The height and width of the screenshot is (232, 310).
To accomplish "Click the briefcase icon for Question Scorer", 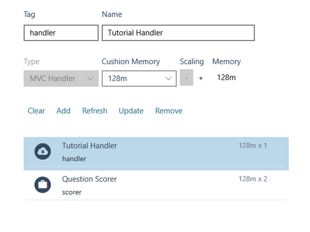I will (x=43, y=185).
